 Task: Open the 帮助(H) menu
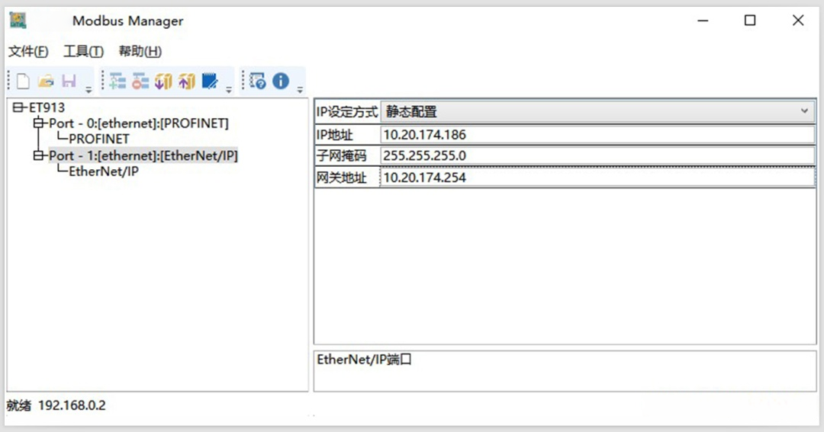coord(140,52)
